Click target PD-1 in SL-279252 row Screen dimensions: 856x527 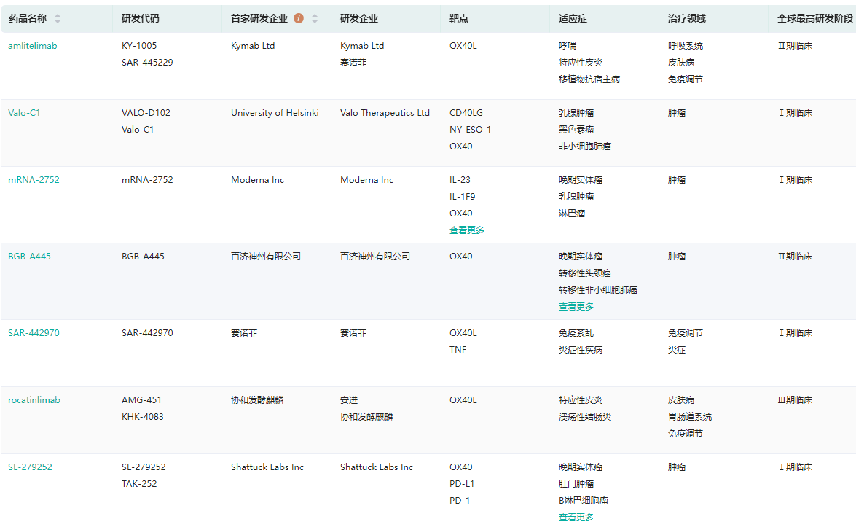tap(460, 501)
